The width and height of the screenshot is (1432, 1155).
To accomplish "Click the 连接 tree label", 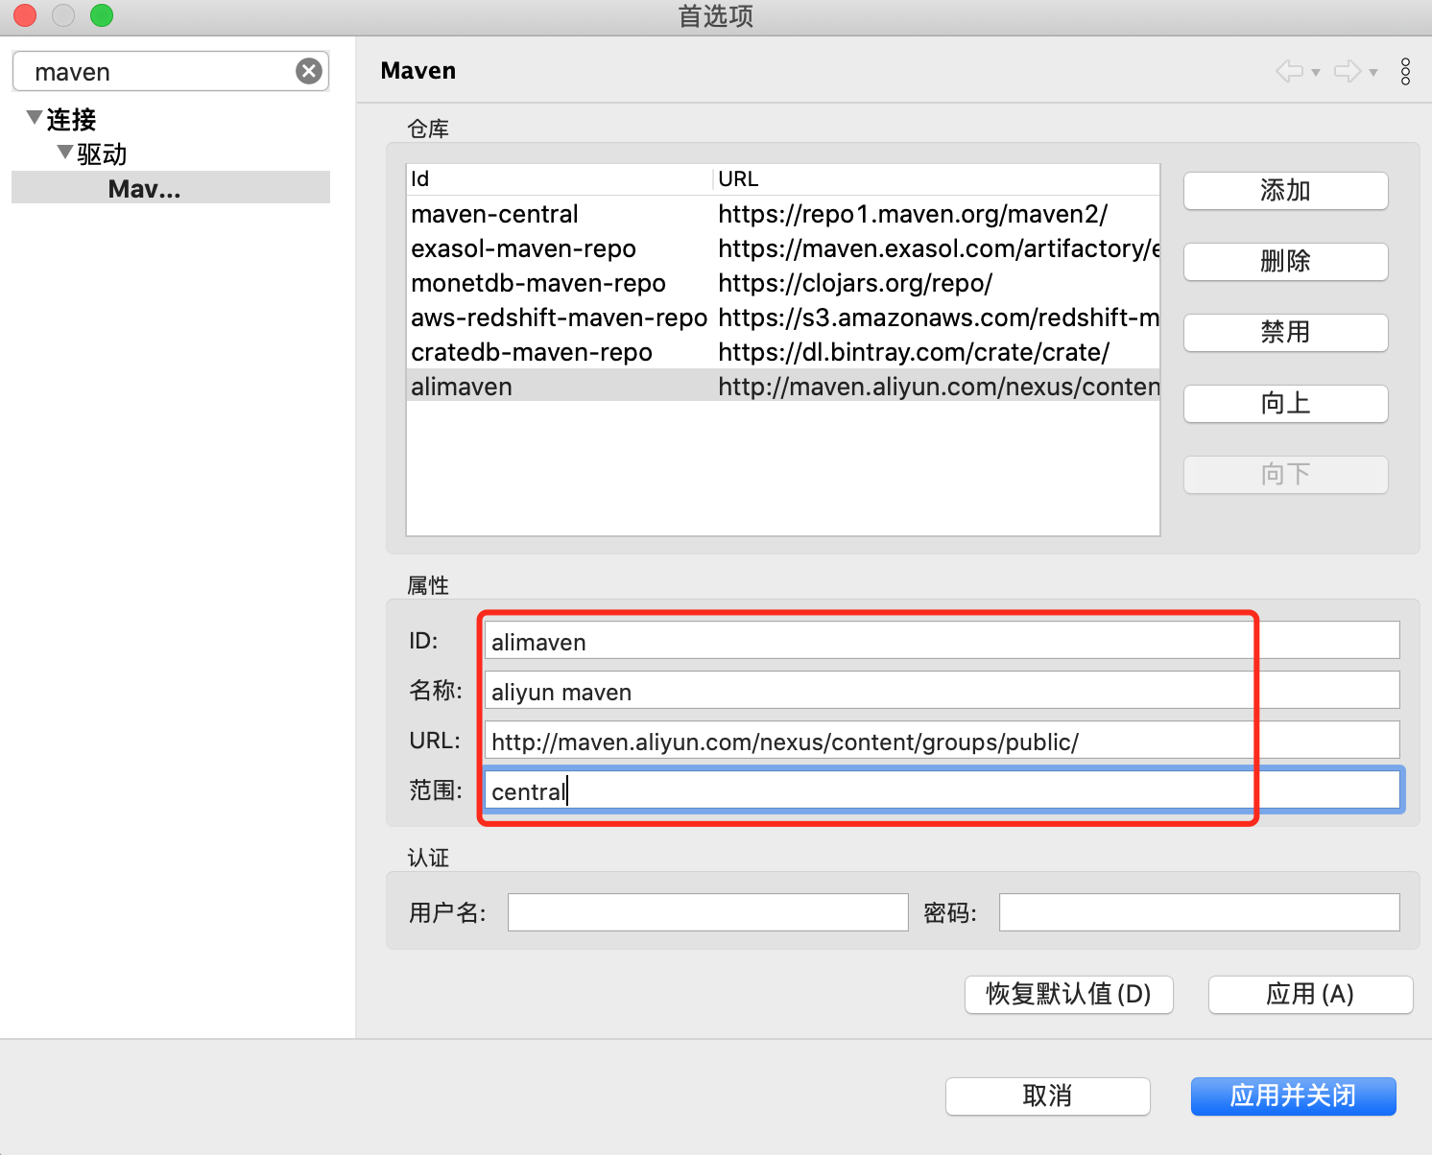I will point(72,120).
